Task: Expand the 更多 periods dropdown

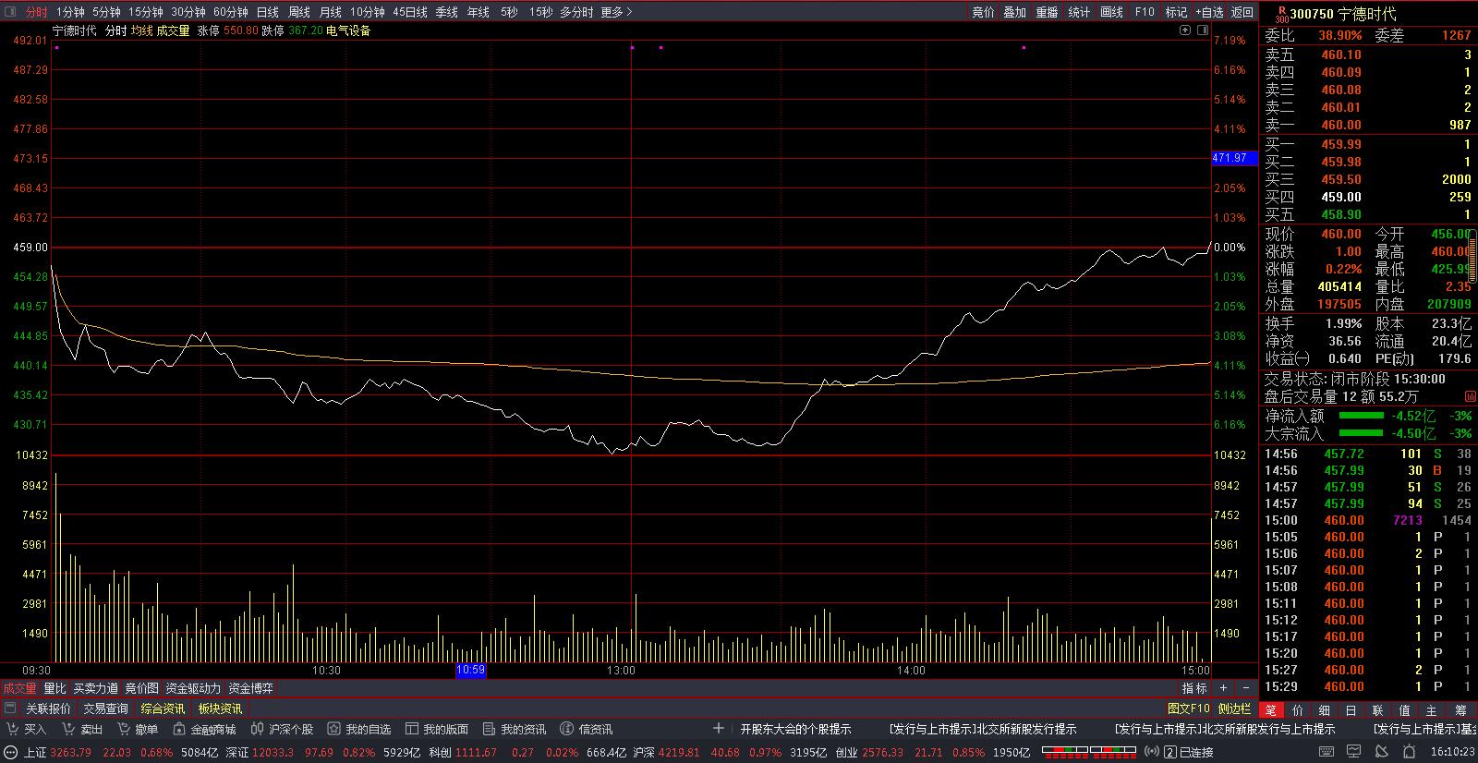Action: [616, 12]
